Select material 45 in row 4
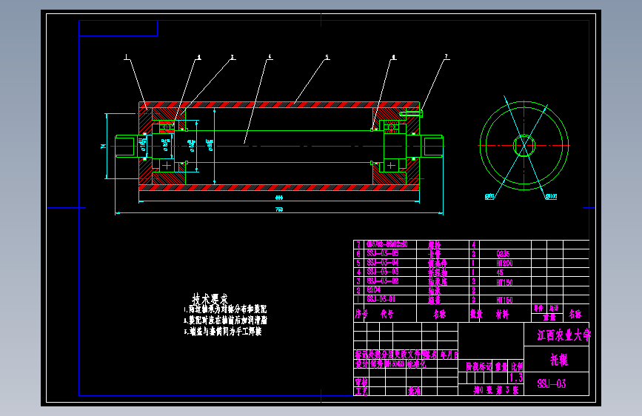The image size is (642, 416). pyautogui.click(x=500, y=272)
